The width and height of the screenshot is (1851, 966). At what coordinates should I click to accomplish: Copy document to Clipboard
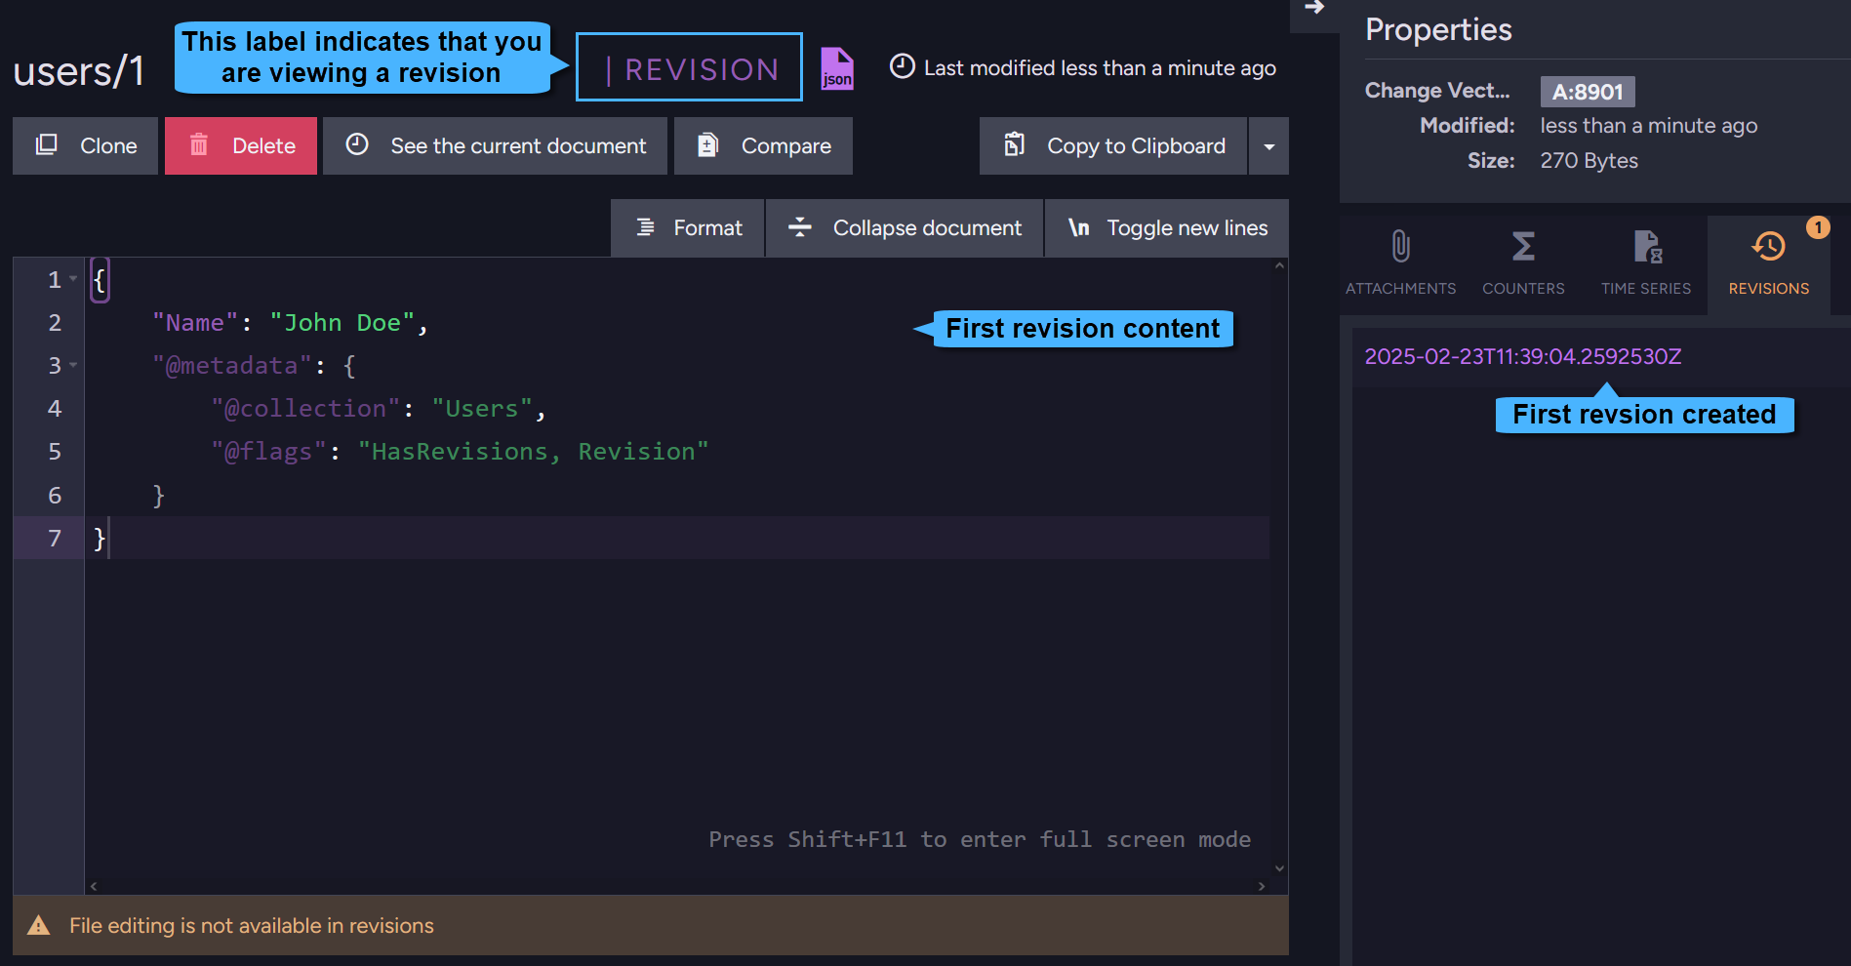tap(1113, 146)
